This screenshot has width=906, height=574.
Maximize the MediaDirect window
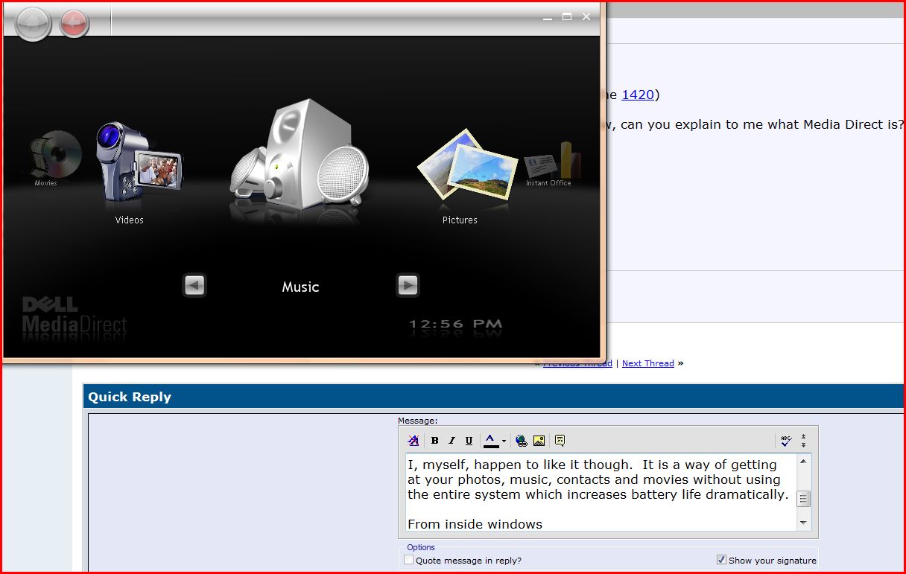tap(567, 16)
